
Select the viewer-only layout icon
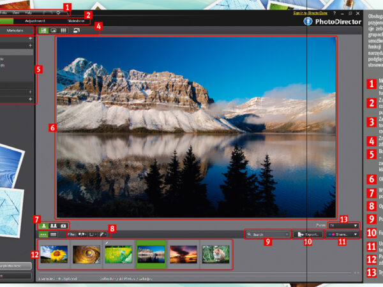coord(54,30)
